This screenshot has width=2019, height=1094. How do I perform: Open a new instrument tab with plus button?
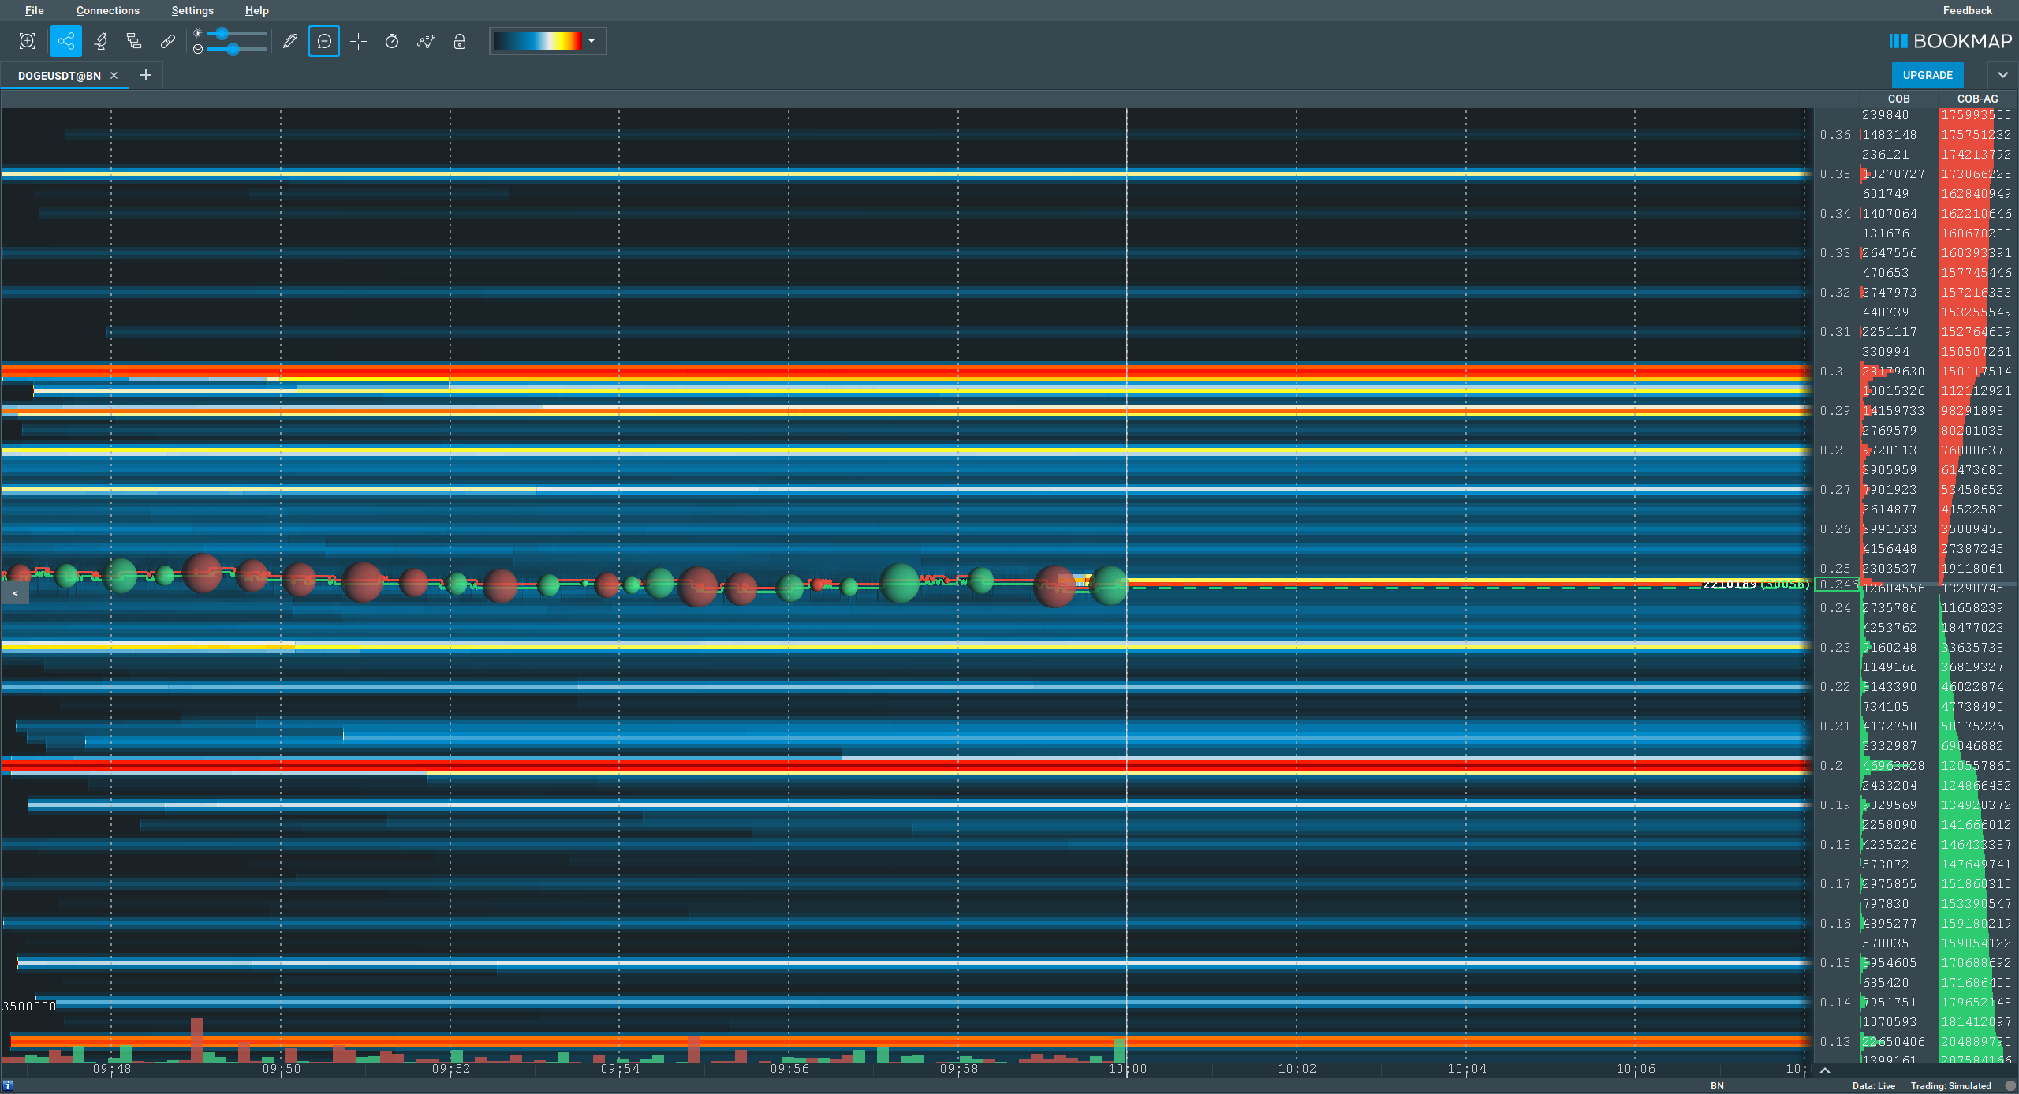(x=145, y=75)
